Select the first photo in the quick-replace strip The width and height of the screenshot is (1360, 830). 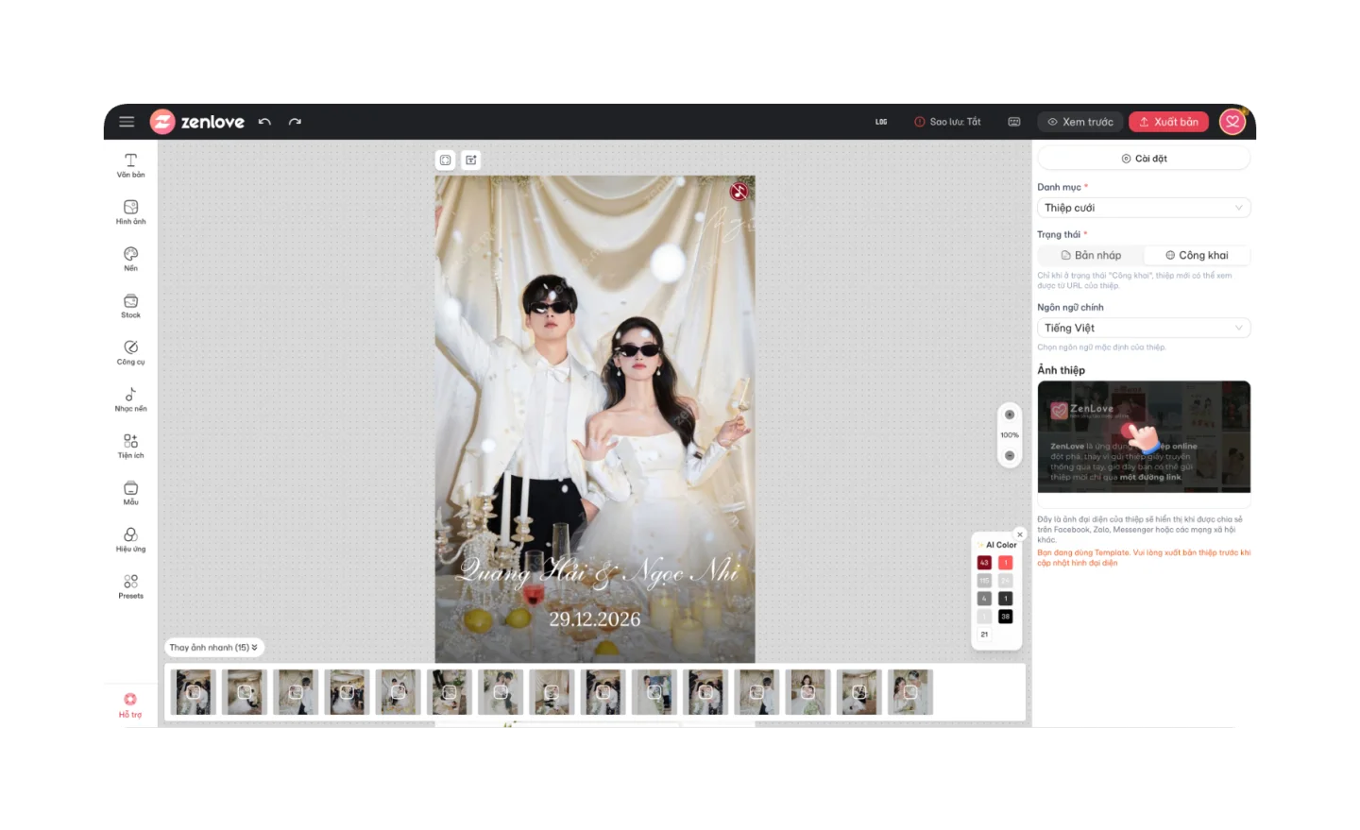point(194,692)
